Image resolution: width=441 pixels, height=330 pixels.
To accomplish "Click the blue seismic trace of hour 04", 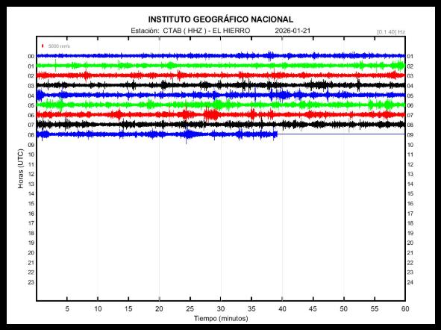I will pyautogui.click(x=221, y=96).
